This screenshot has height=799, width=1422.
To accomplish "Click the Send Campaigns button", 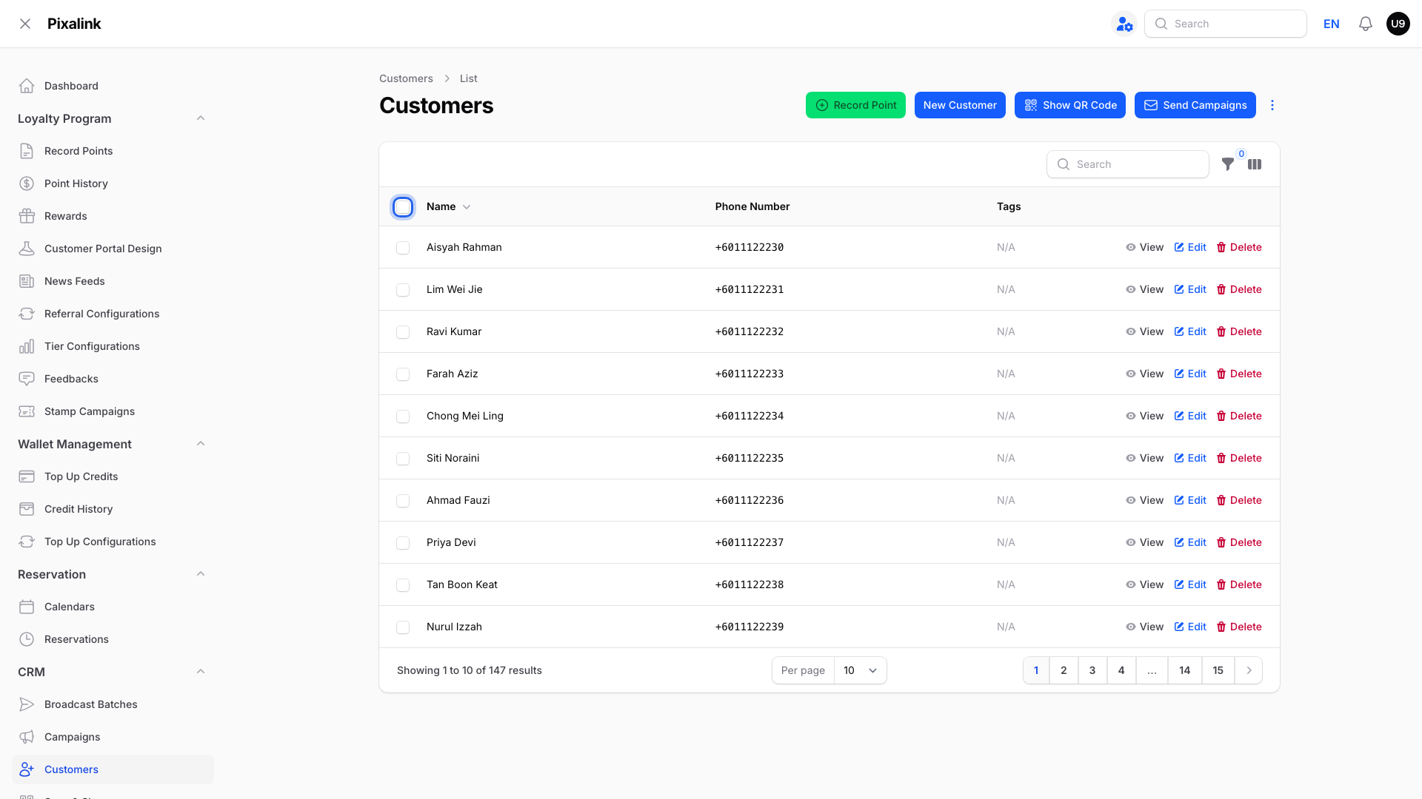I will point(1195,105).
